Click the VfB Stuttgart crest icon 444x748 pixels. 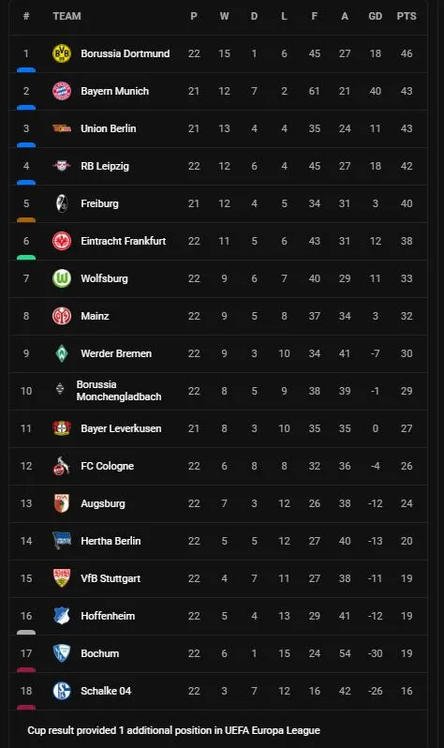[62, 578]
